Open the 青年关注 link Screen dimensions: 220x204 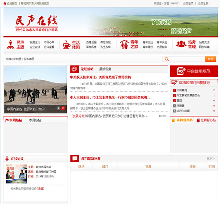point(162,42)
